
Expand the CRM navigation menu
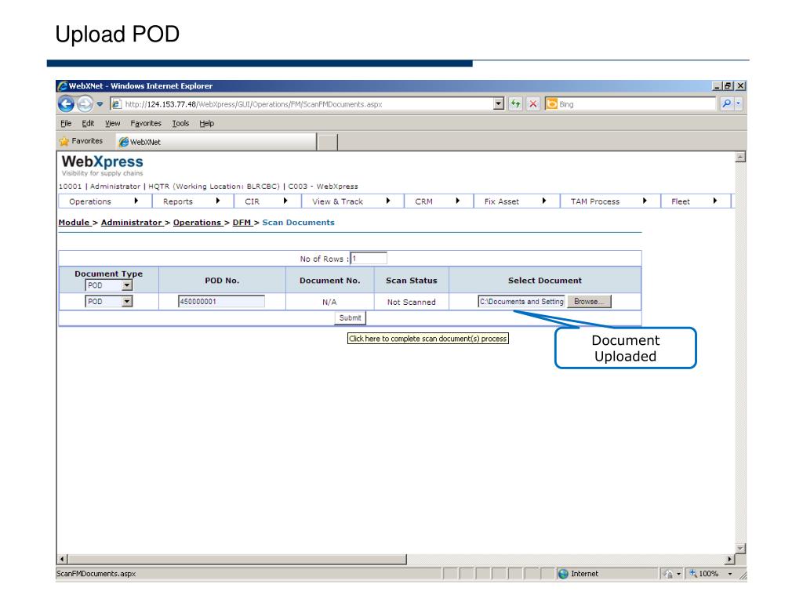[438, 201]
